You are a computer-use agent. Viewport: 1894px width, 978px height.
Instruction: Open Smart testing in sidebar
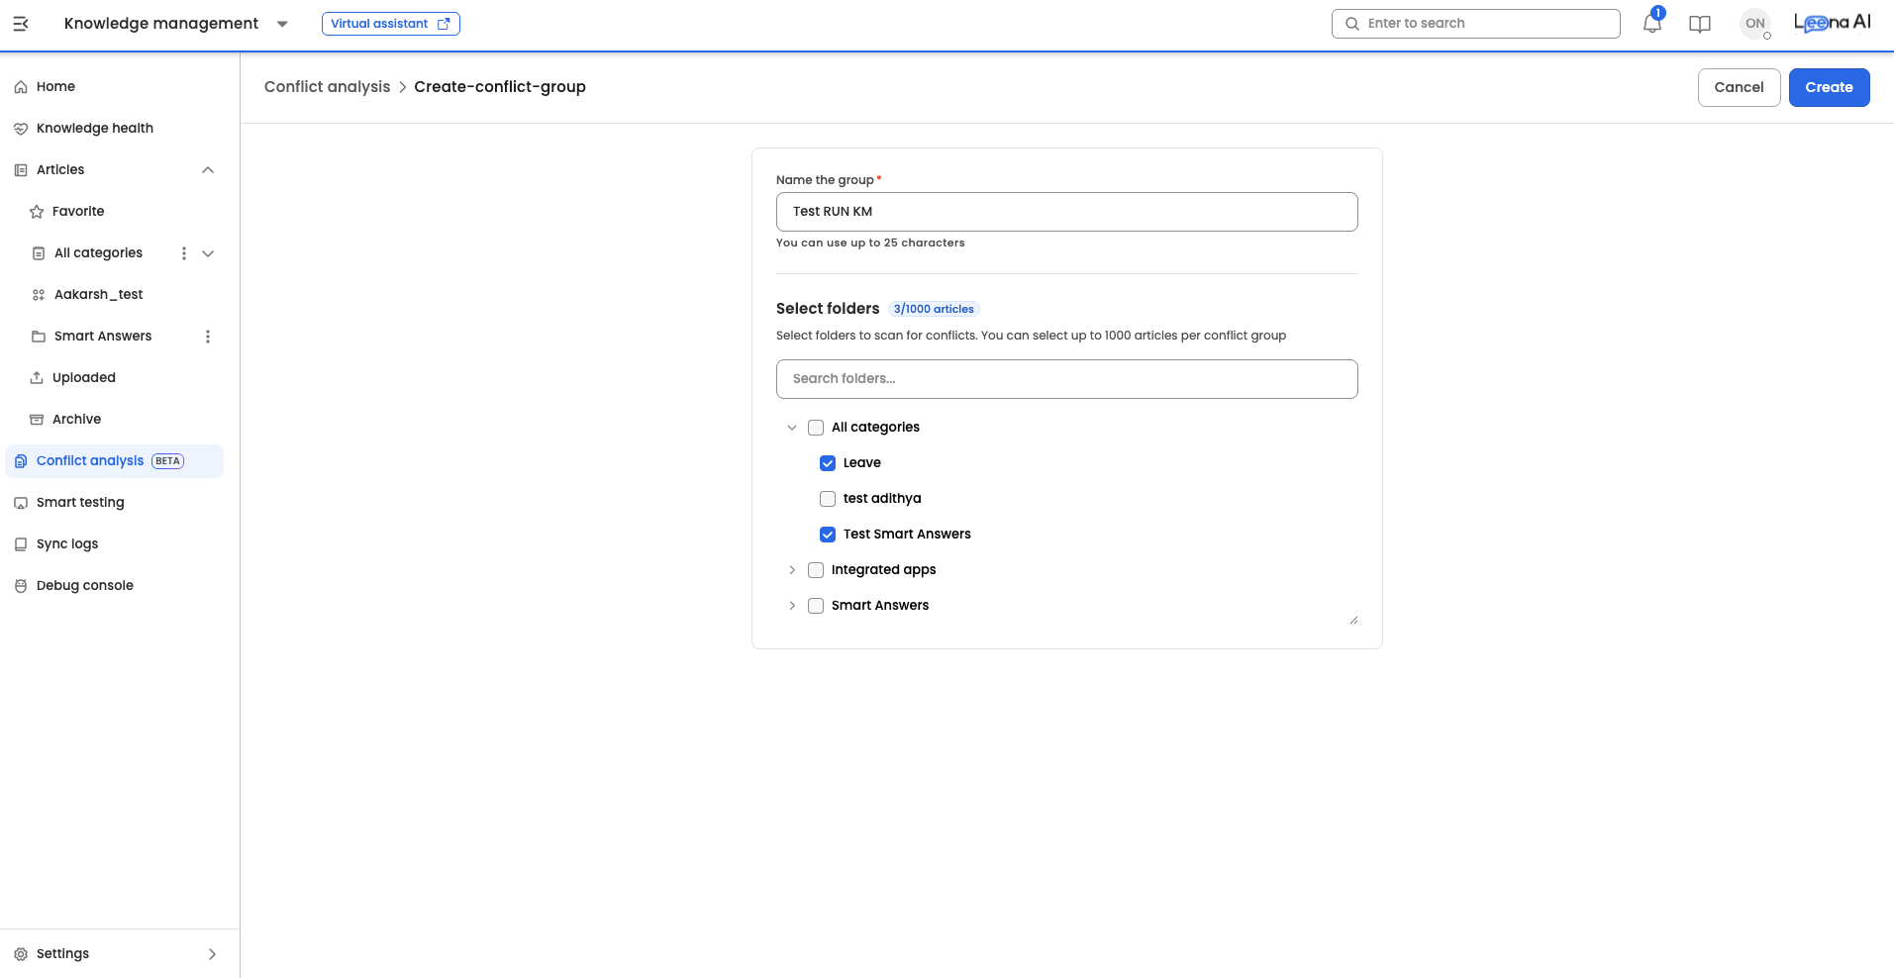point(80,503)
